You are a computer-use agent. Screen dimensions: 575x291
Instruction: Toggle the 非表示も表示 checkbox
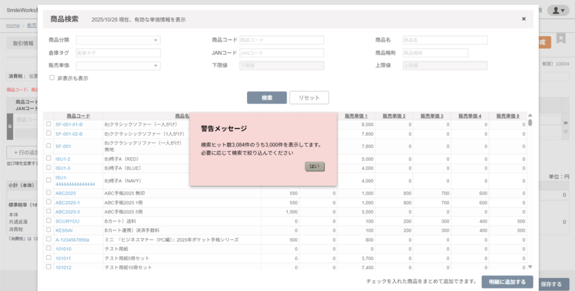(52, 78)
